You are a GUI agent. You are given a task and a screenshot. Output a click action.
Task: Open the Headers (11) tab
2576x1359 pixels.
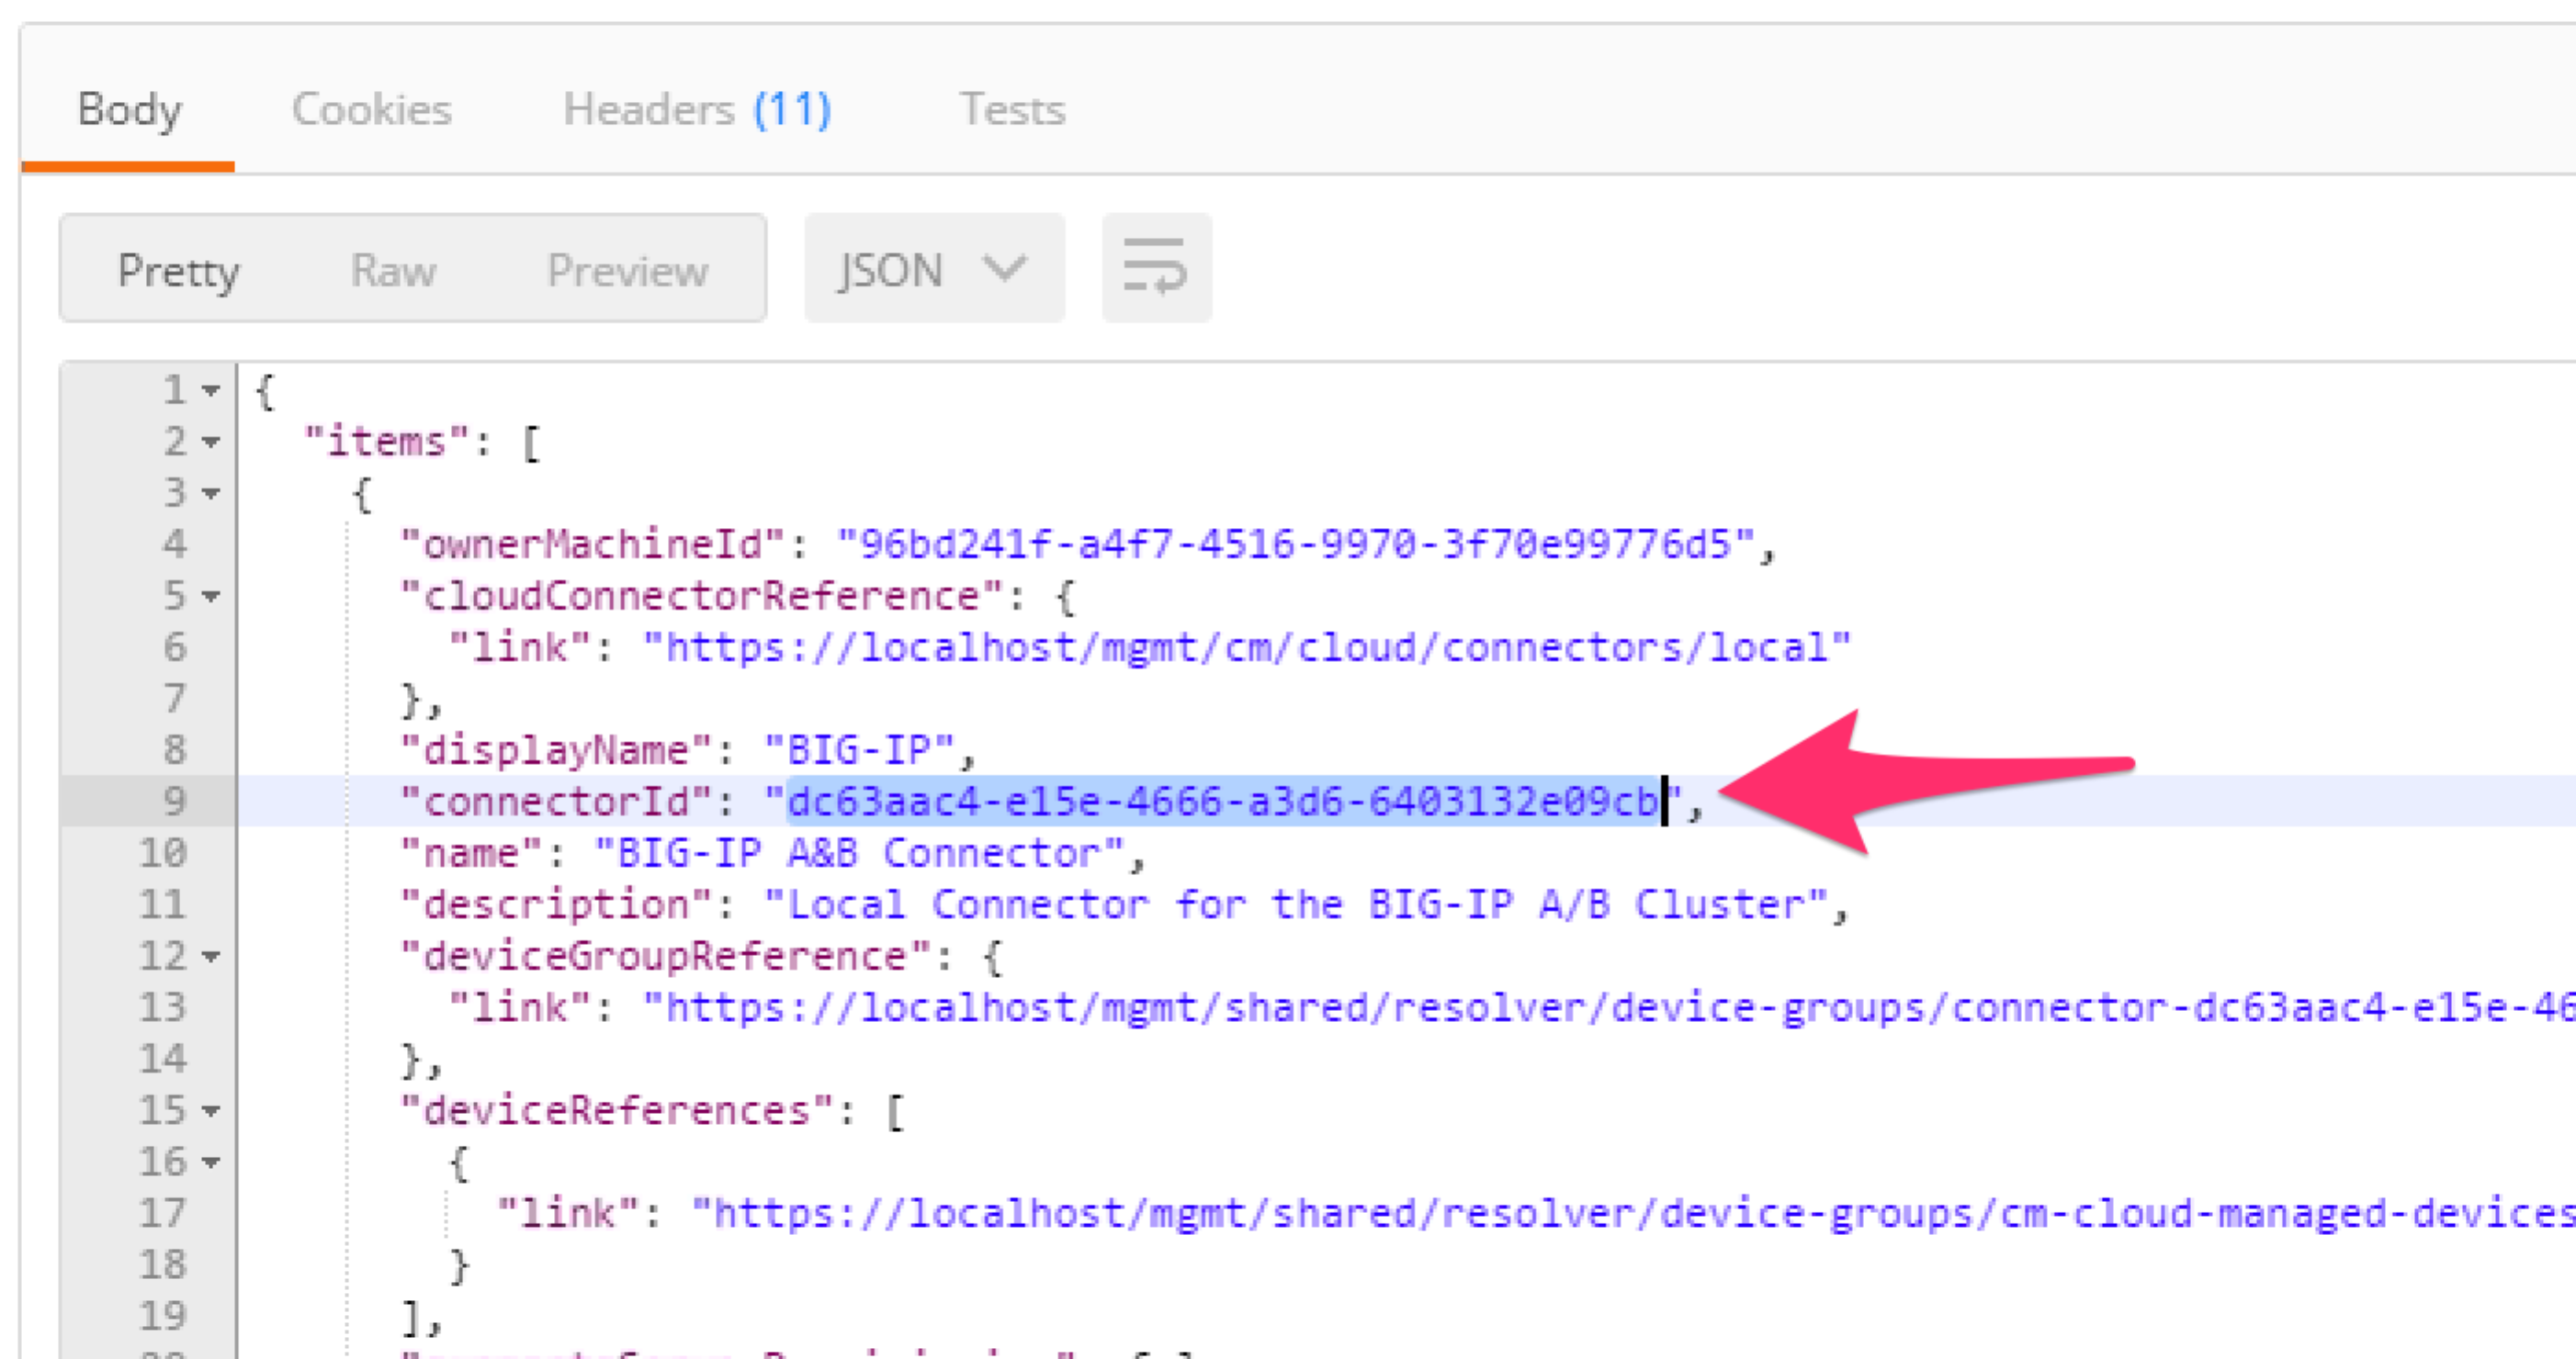tap(697, 109)
